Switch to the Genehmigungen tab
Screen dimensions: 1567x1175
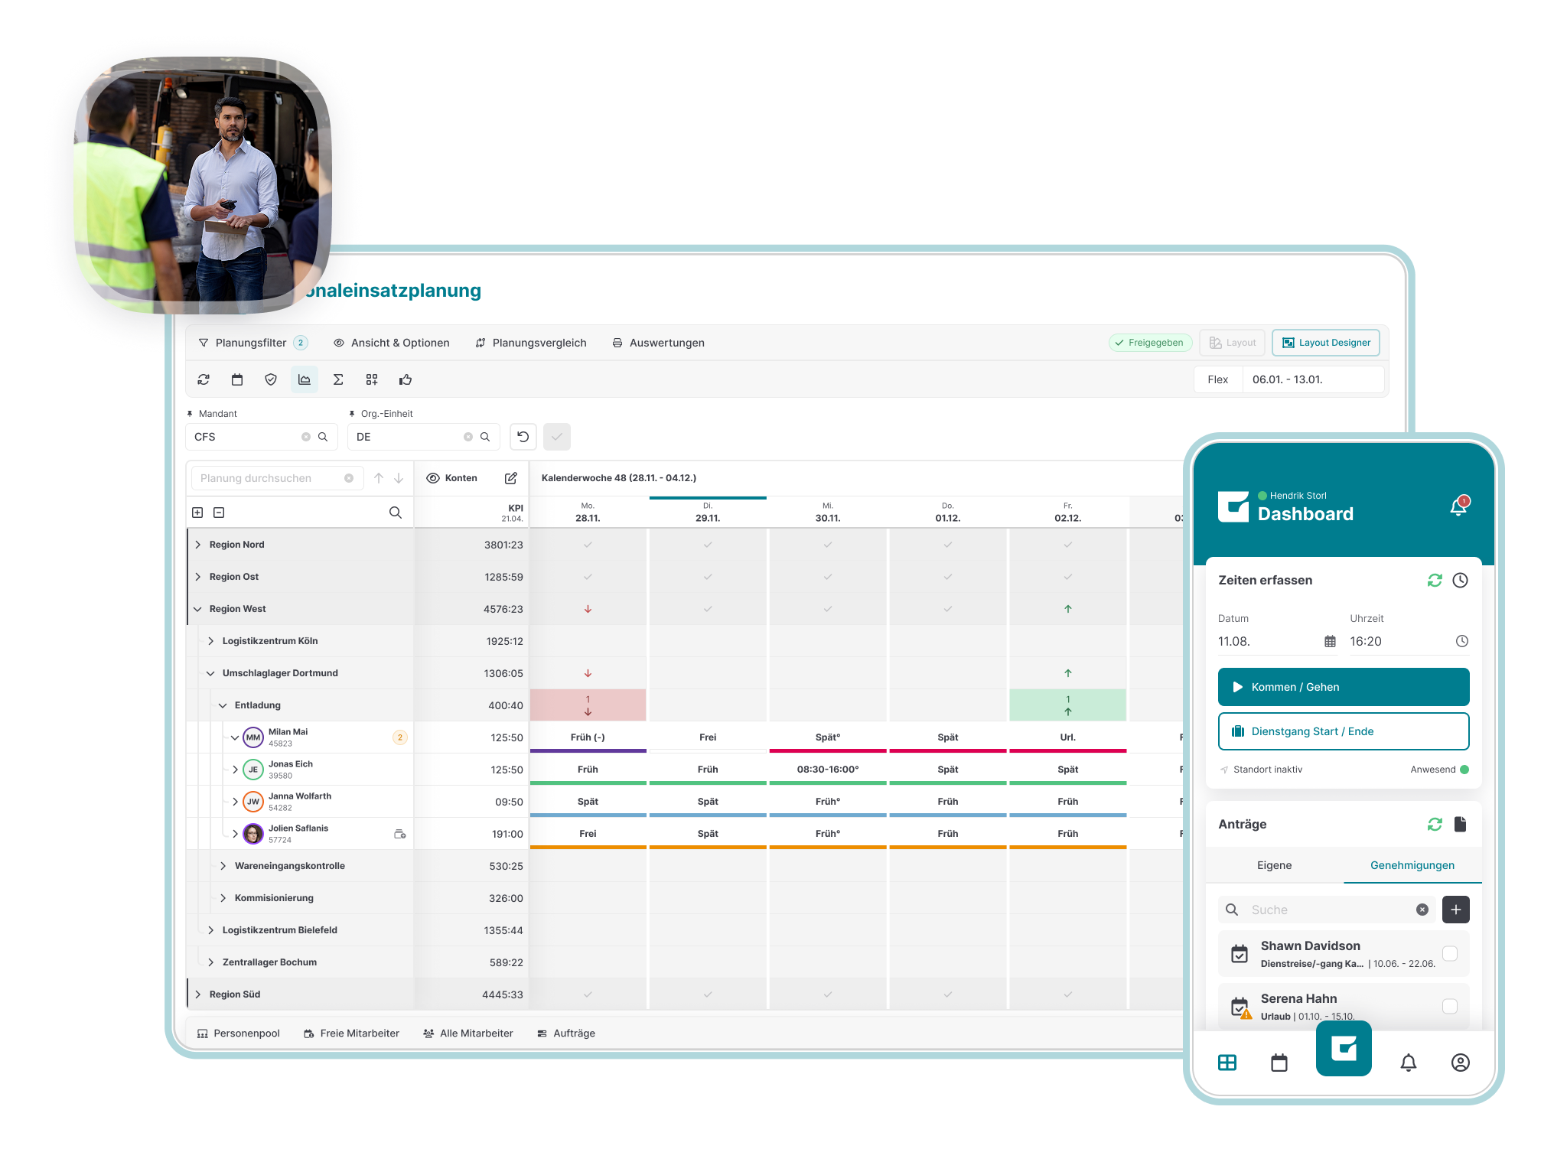[x=1412, y=865]
